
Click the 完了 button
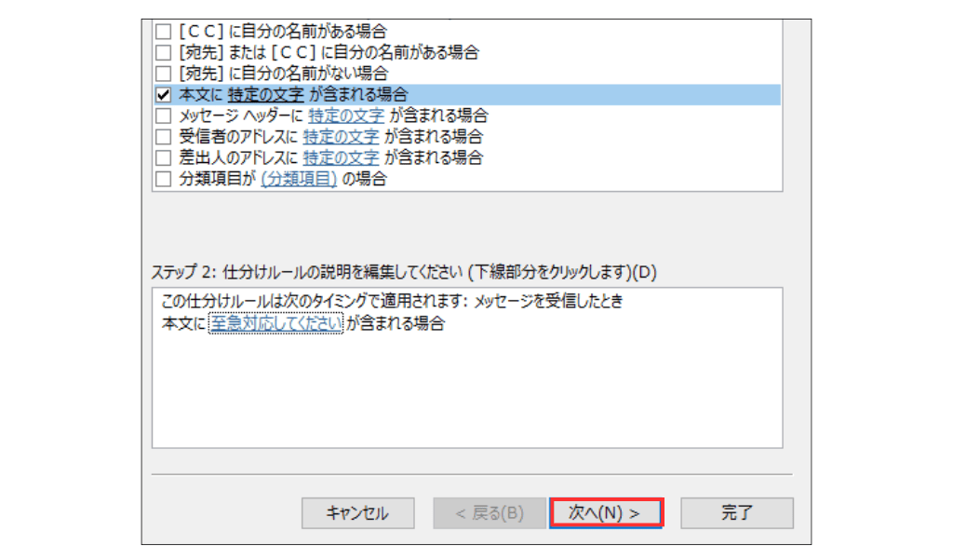click(736, 512)
